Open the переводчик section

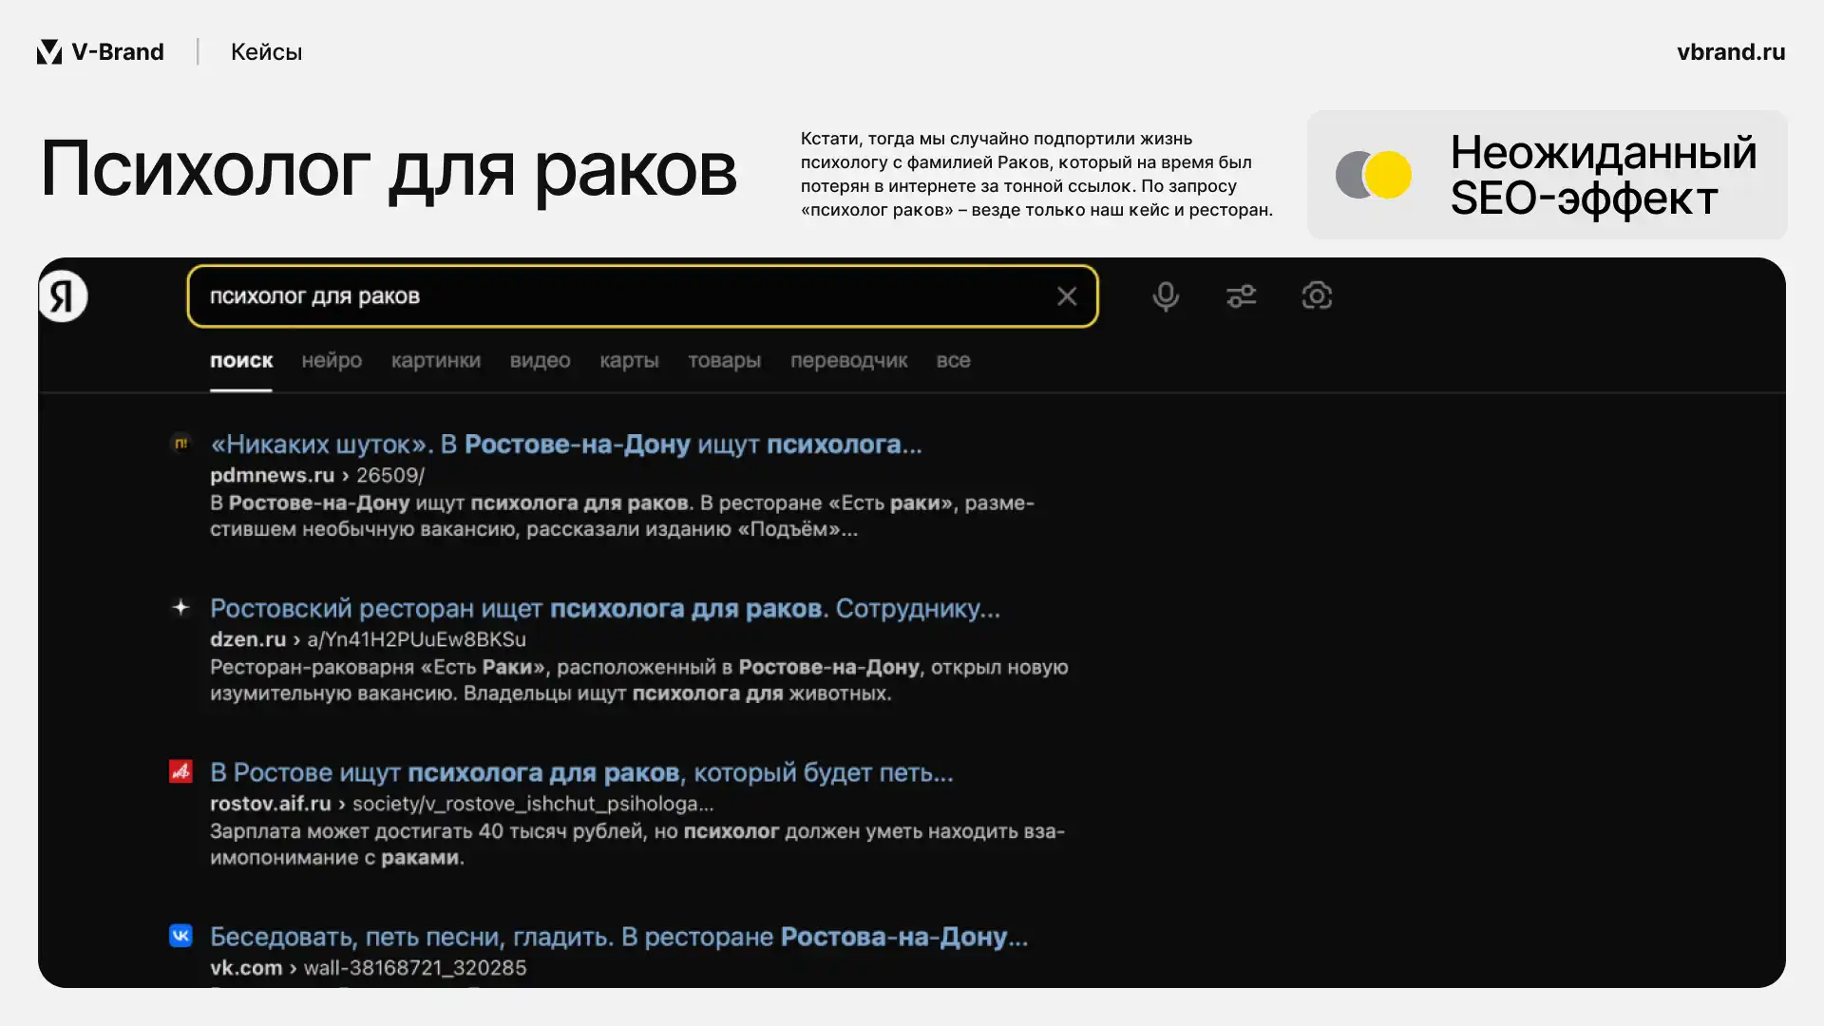[848, 361]
